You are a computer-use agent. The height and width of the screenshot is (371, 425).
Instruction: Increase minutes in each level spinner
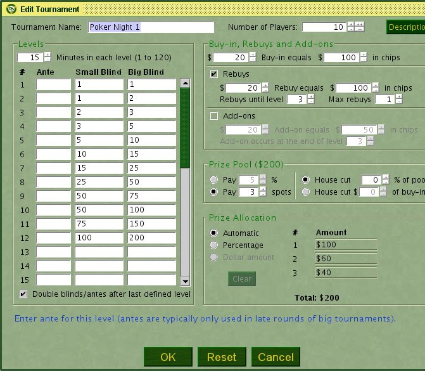click(x=48, y=55)
